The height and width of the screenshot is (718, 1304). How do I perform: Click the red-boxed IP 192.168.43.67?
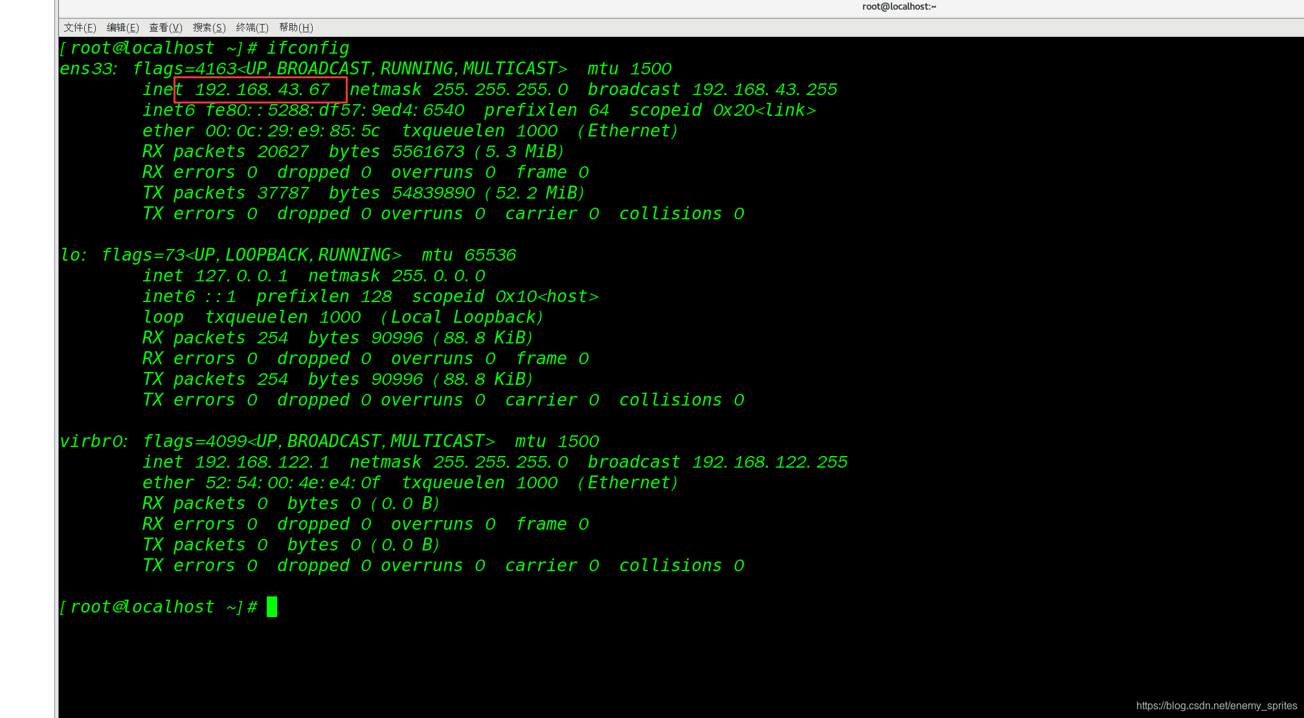262,89
